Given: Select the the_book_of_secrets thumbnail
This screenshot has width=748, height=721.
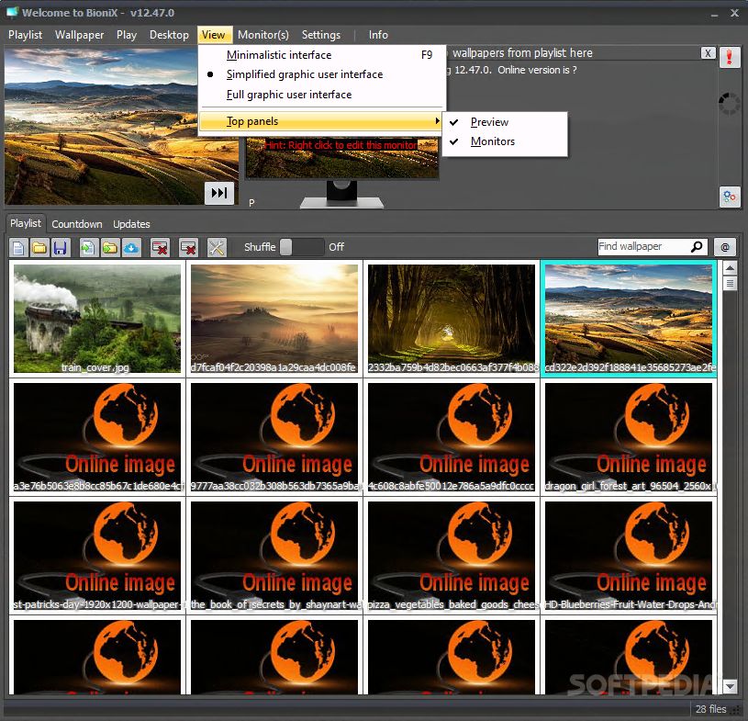Looking at the screenshot, I should [274, 556].
